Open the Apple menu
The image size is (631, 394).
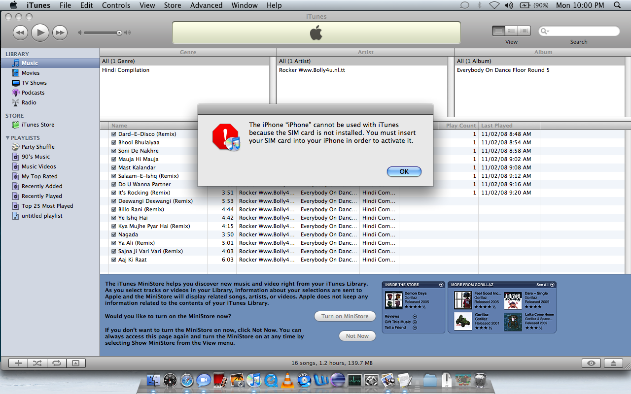point(13,5)
